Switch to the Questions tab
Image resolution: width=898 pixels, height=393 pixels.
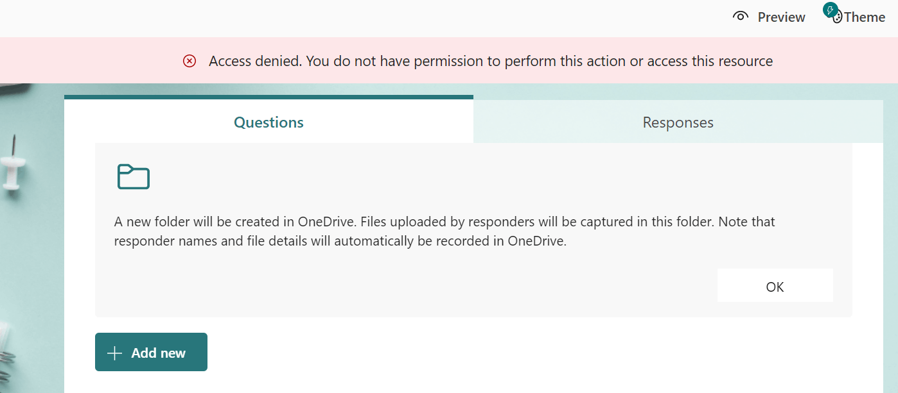(269, 122)
